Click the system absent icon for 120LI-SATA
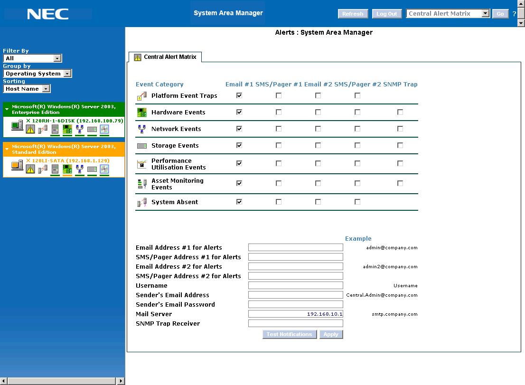The height and width of the screenshot is (385, 525). click(x=43, y=169)
